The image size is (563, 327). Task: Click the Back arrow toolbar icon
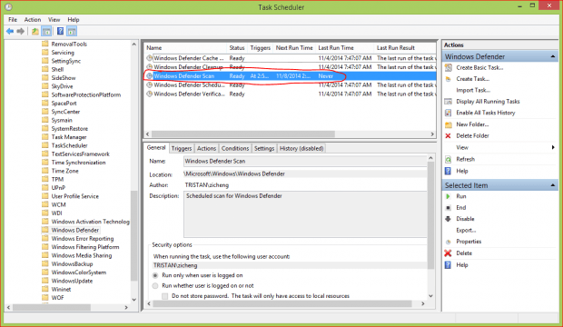10,31
